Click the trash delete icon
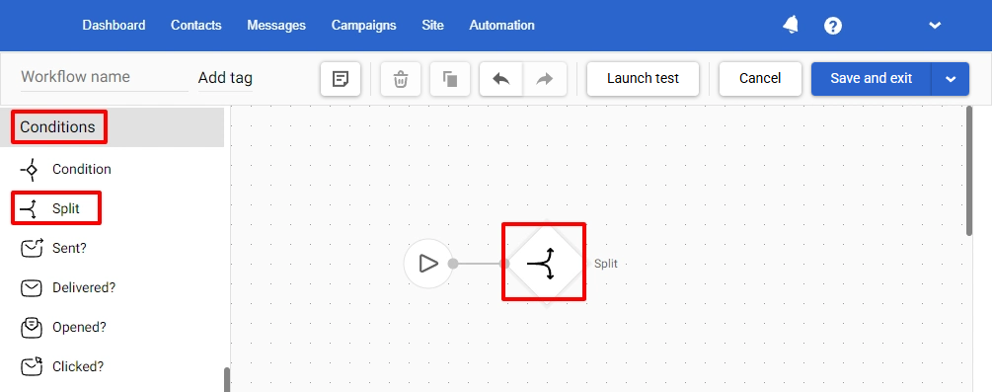Screen dimensions: 992x392 (x=401, y=79)
